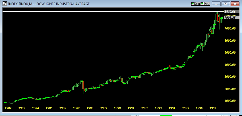The height and width of the screenshot is (116, 242).
Task: Click the 1994 year label
Action: [172, 108]
